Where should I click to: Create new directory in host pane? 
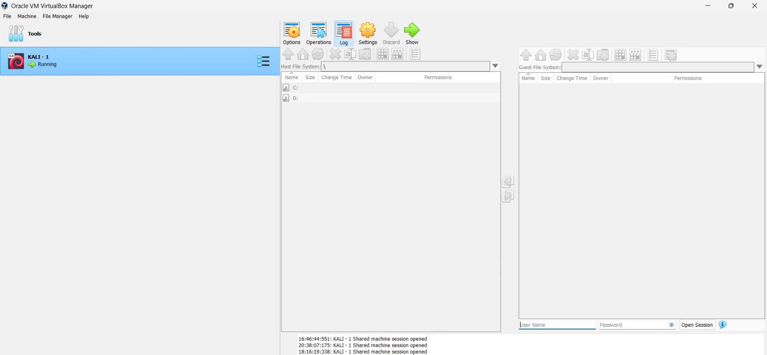point(365,54)
